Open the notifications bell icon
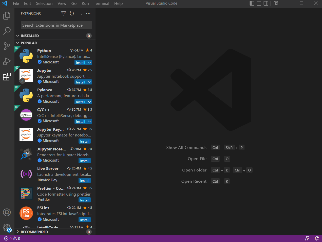Viewport: 322px width, 242px height. pyautogui.click(x=317, y=238)
